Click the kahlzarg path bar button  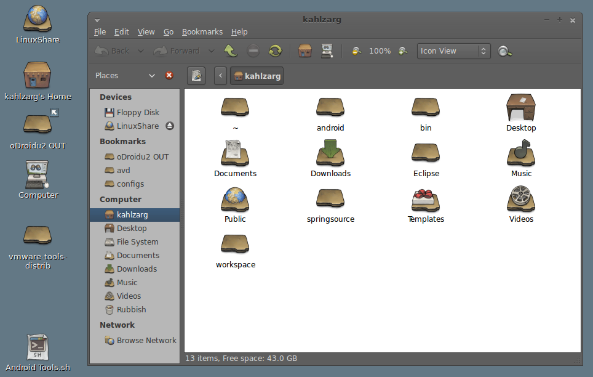click(257, 76)
